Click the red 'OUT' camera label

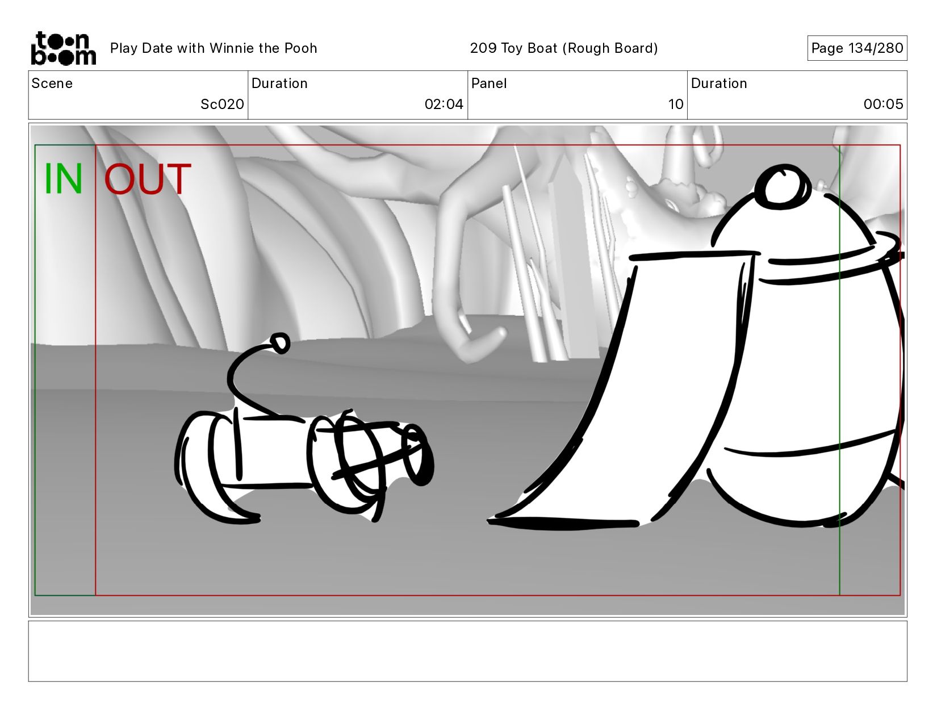148,179
